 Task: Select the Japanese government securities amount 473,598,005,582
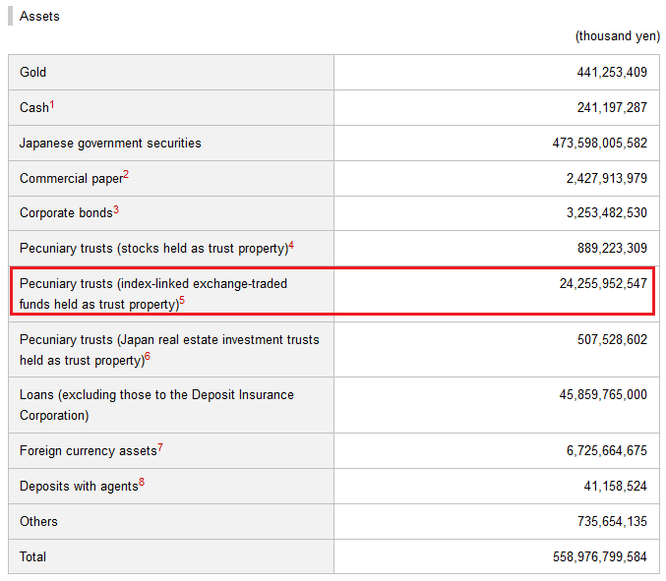tap(600, 144)
